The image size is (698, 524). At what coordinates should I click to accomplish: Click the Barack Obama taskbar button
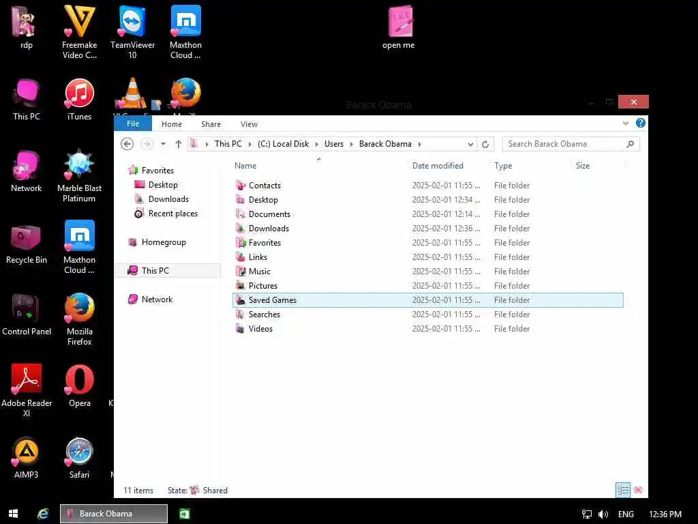114,514
